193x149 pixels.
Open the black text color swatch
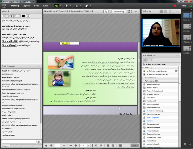coord(23,16)
